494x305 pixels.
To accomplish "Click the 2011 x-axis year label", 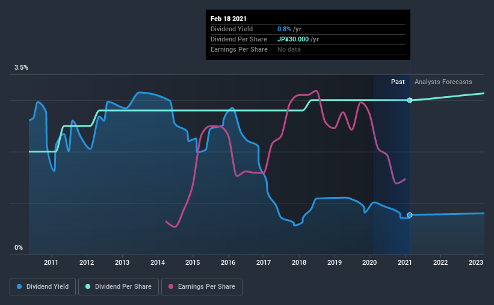I will point(51,262).
